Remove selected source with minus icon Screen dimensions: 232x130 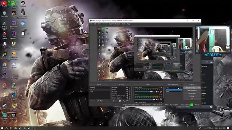click(117, 101)
